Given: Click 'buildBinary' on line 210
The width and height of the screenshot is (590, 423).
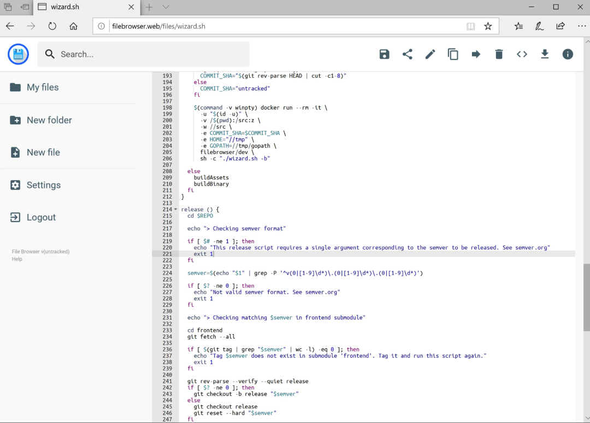Looking at the screenshot, I should click(211, 184).
